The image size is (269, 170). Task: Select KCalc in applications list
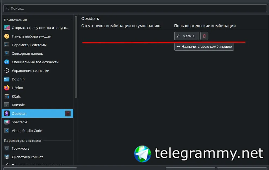(x=37, y=96)
